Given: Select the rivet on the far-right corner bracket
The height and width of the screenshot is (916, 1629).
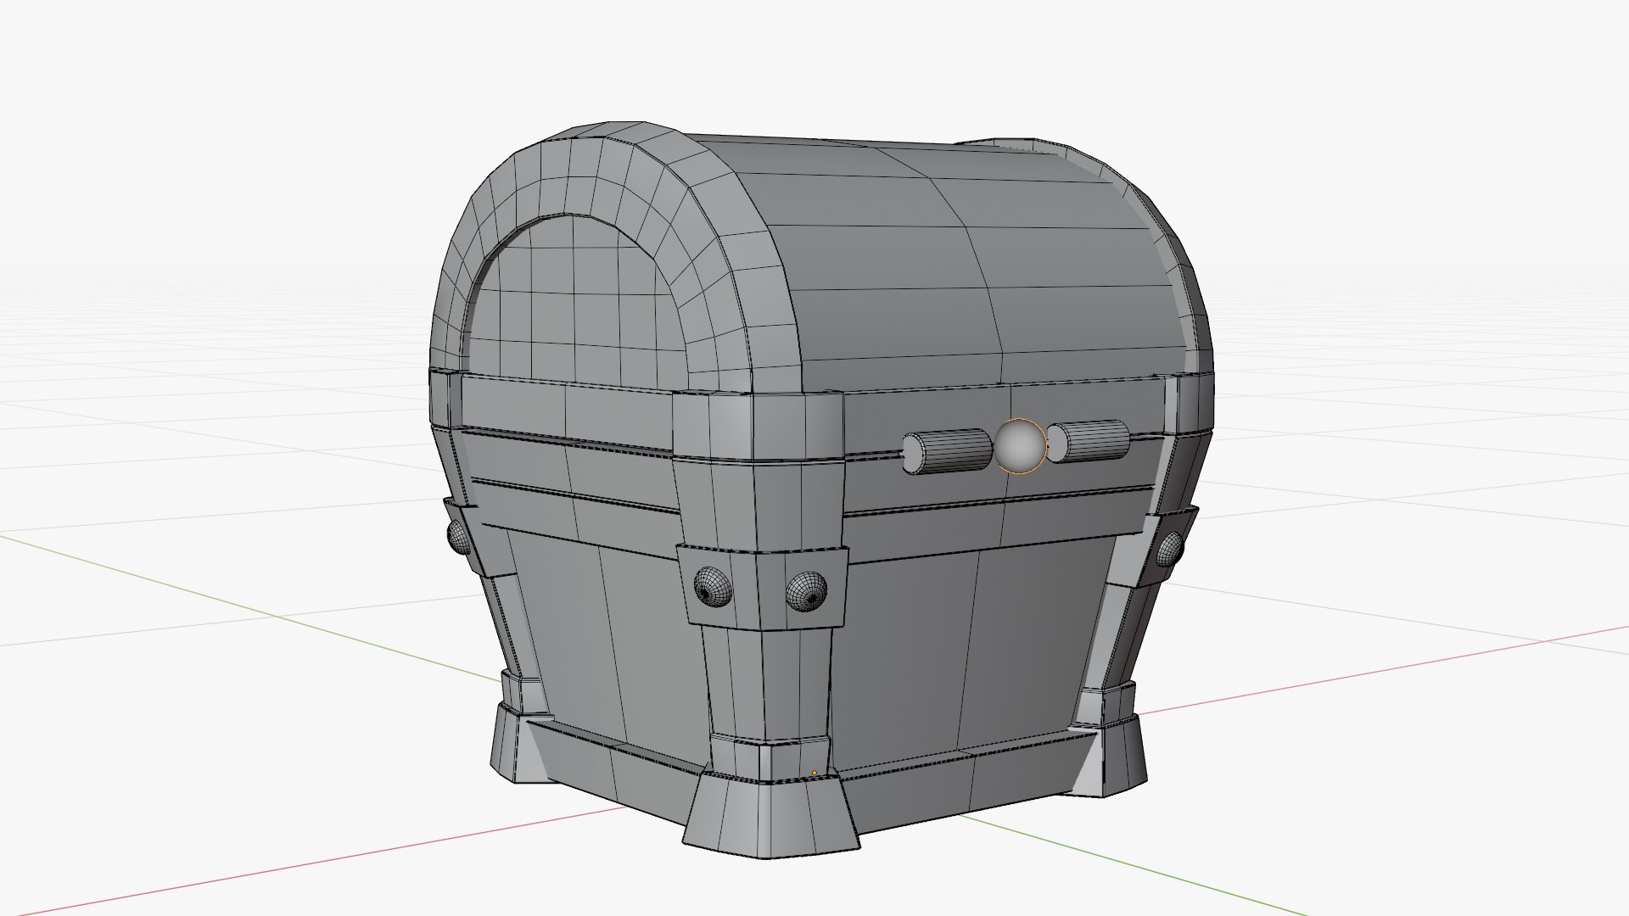Looking at the screenshot, I should (1169, 550).
